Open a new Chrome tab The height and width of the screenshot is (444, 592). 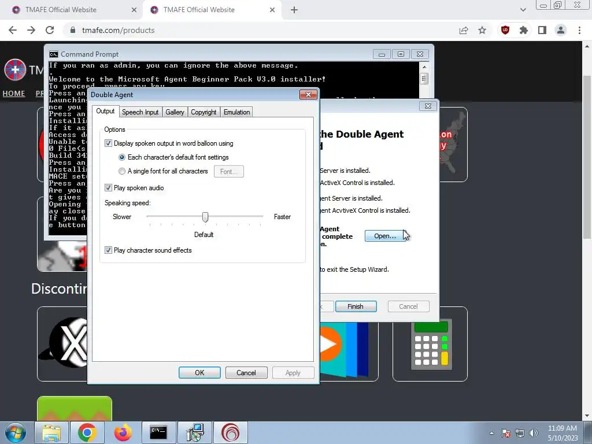(x=294, y=10)
